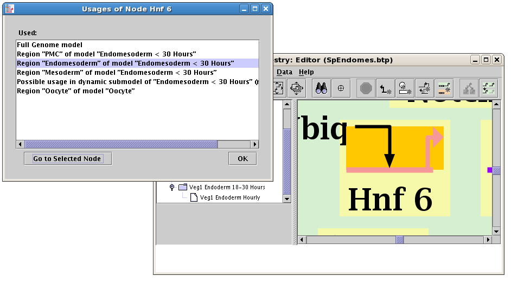The image size is (511, 282).
Task: Open the Data menu
Action: (284, 72)
